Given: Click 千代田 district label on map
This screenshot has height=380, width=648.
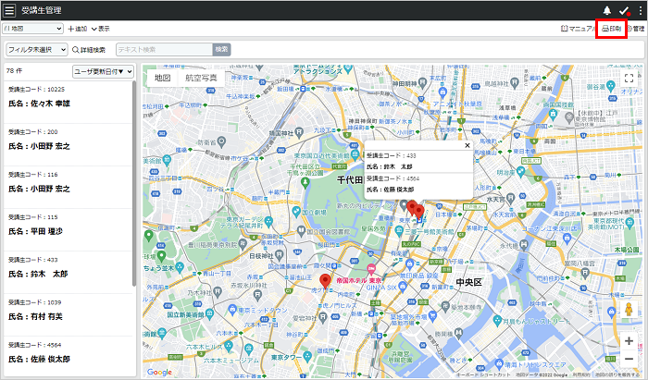Looking at the screenshot, I should (350, 180).
